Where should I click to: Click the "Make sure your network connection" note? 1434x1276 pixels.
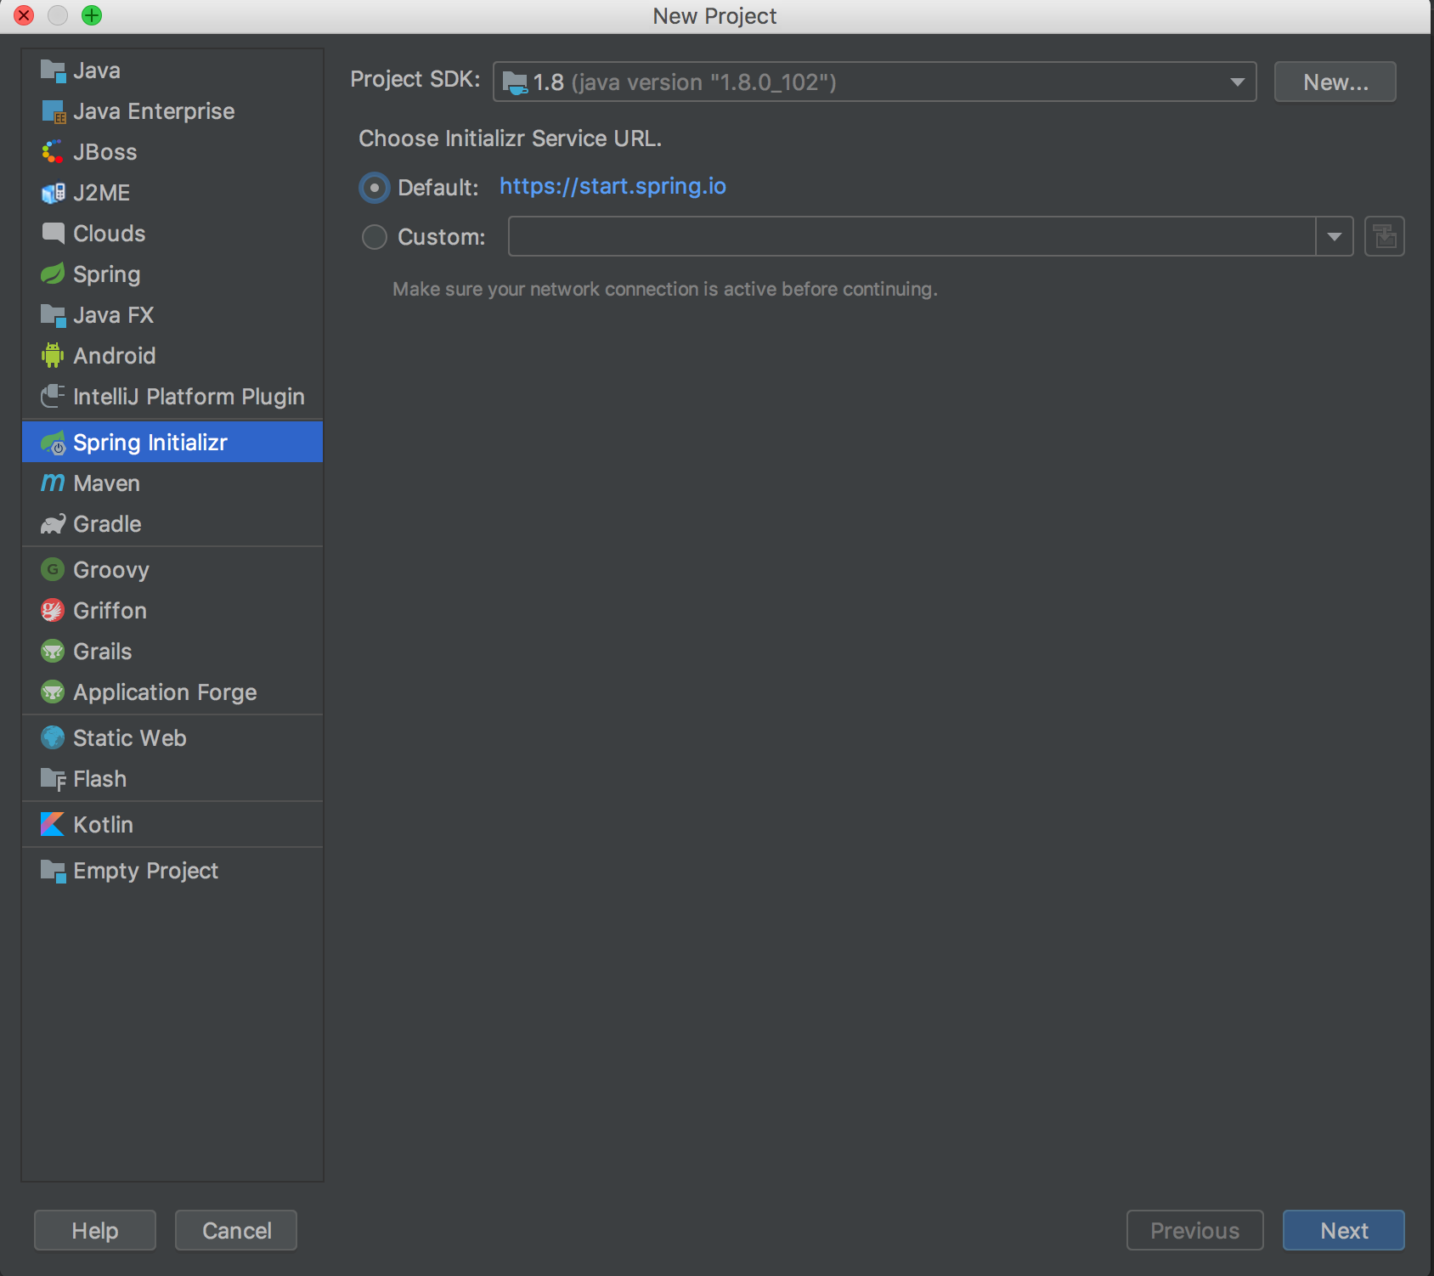tap(665, 289)
